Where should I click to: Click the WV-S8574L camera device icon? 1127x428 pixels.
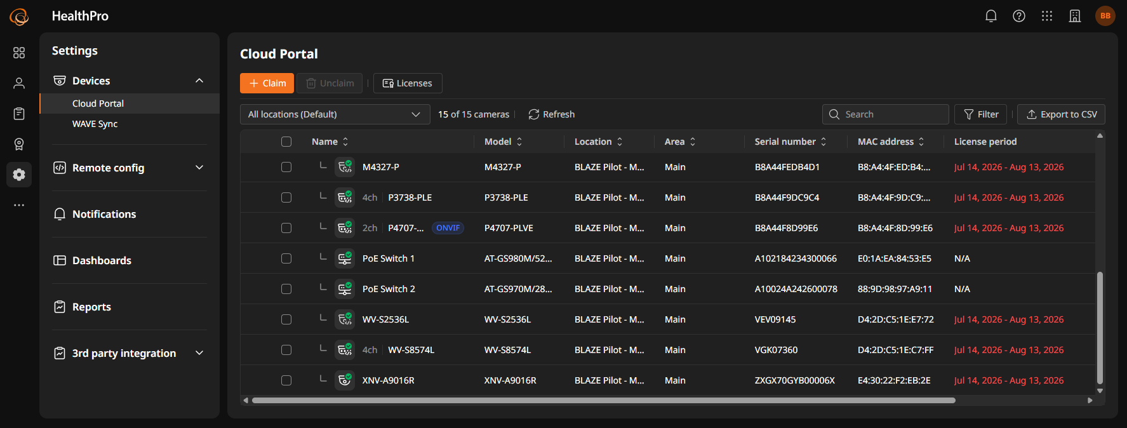pyautogui.click(x=345, y=350)
